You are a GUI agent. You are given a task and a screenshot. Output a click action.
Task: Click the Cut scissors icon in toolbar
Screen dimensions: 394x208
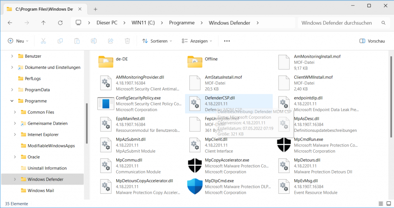pyautogui.click(x=43, y=41)
